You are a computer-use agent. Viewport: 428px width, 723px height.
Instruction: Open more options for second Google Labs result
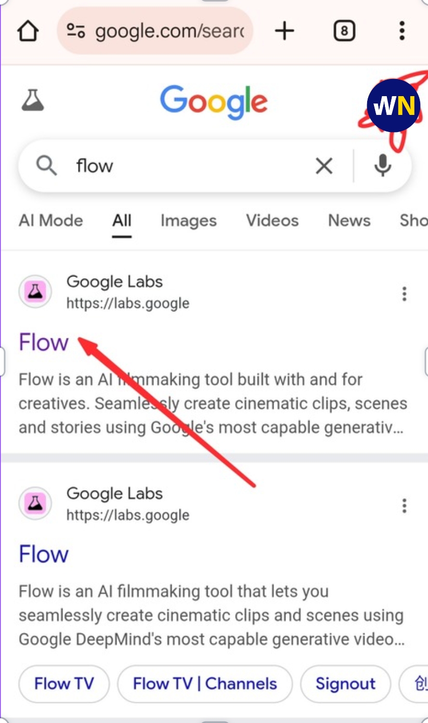(404, 506)
